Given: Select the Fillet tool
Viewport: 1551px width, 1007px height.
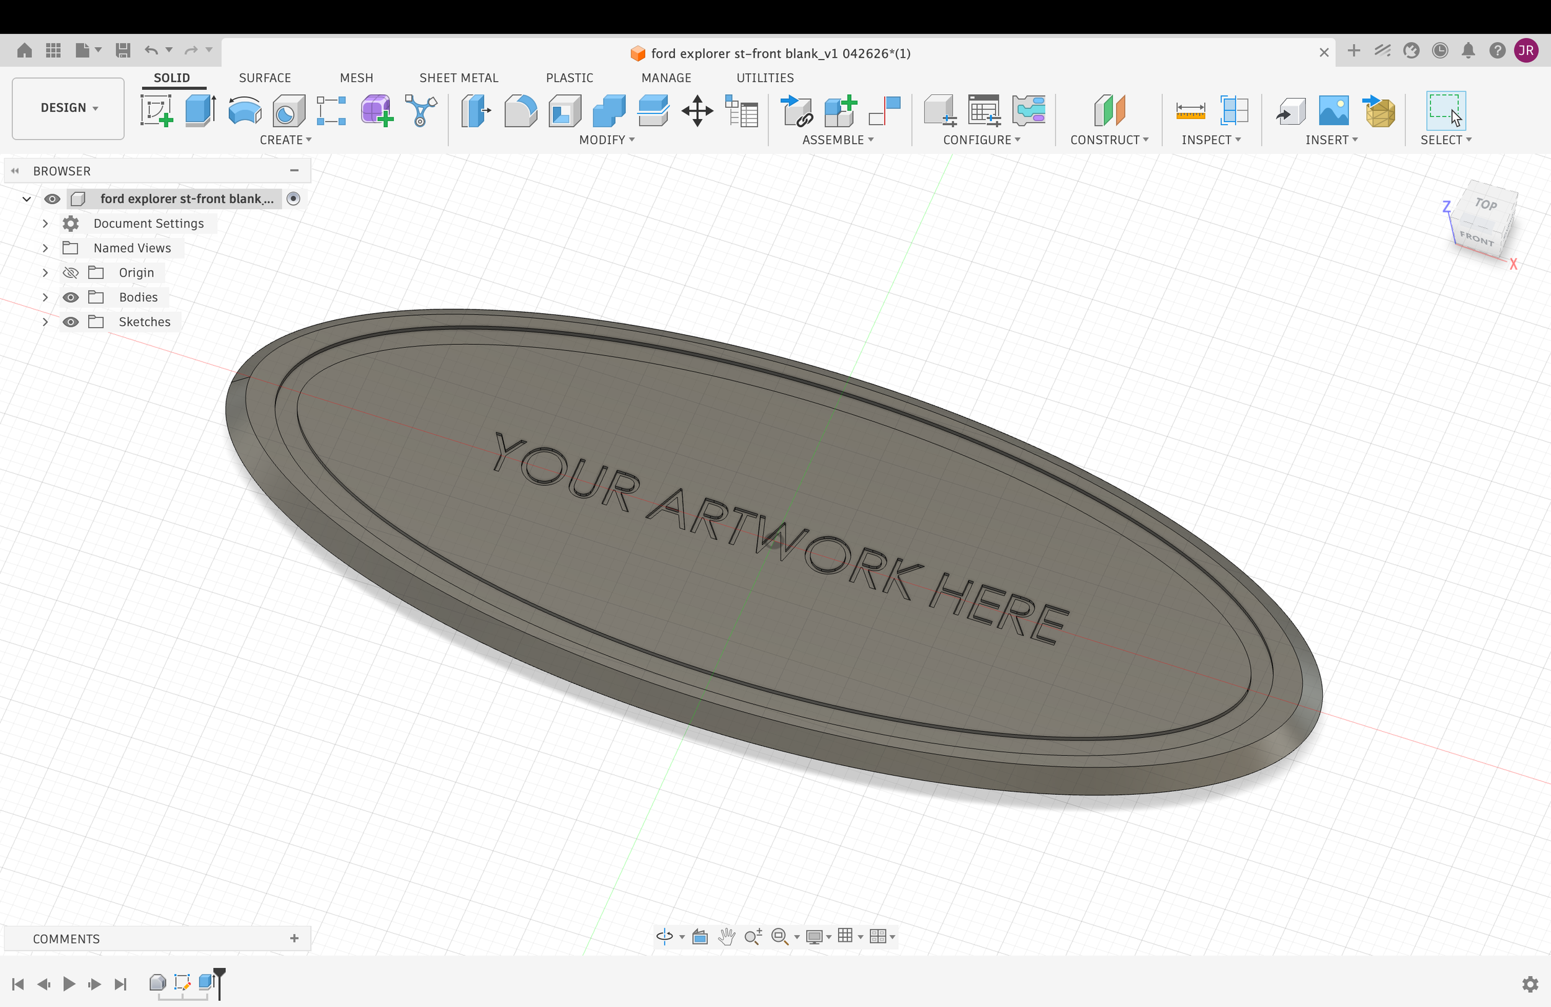Looking at the screenshot, I should click(521, 110).
